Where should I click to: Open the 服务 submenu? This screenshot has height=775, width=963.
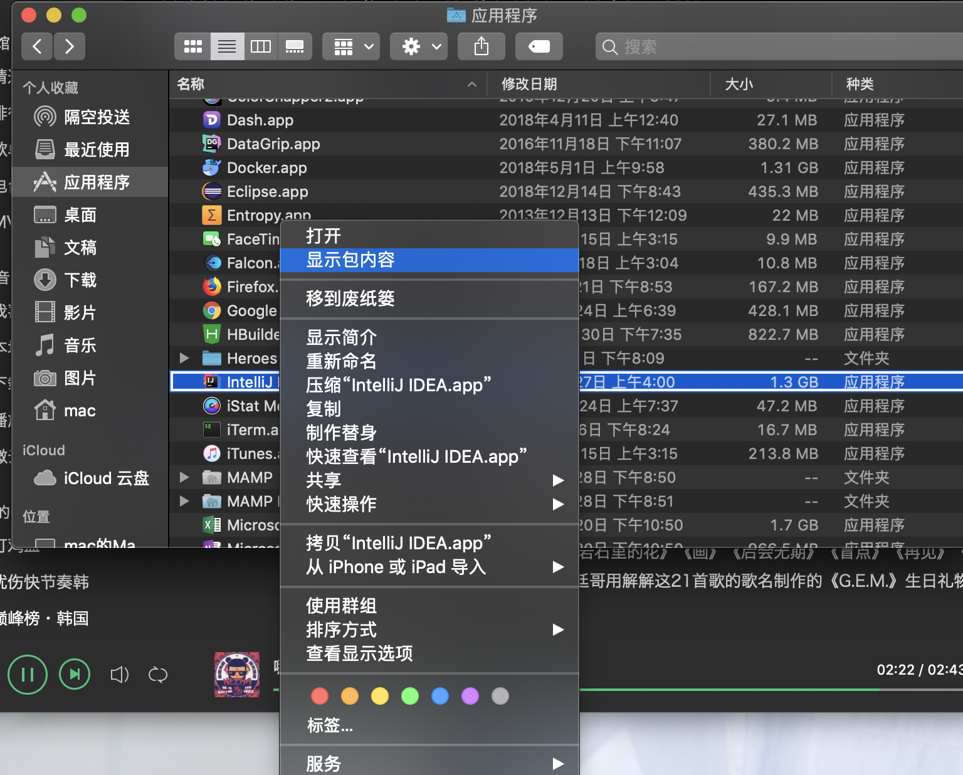click(429, 763)
